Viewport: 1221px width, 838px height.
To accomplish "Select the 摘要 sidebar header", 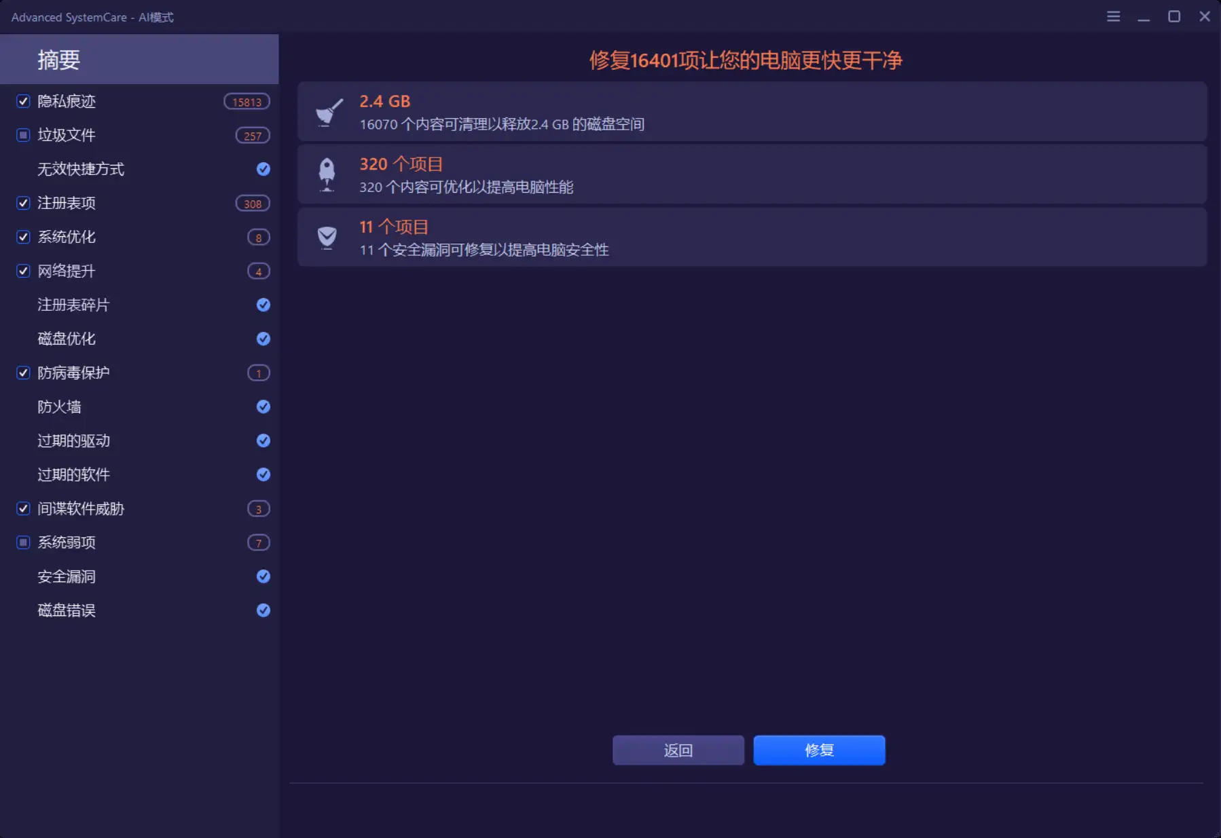I will point(58,60).
